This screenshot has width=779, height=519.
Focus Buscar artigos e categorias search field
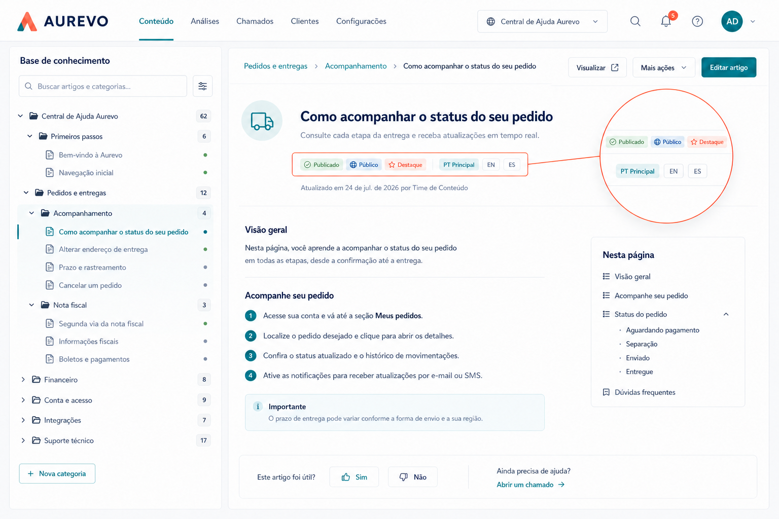[103, 86]
